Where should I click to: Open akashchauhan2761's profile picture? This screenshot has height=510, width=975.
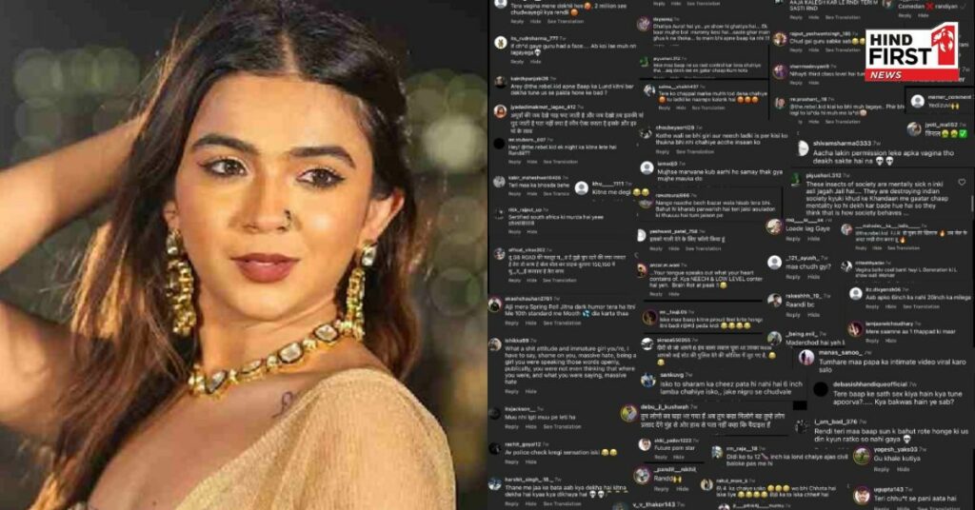tap(495, 304)
